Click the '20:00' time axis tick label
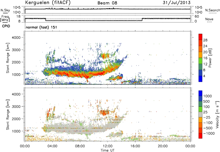Screen dimensions: 220x152 [x=163, y=146]
